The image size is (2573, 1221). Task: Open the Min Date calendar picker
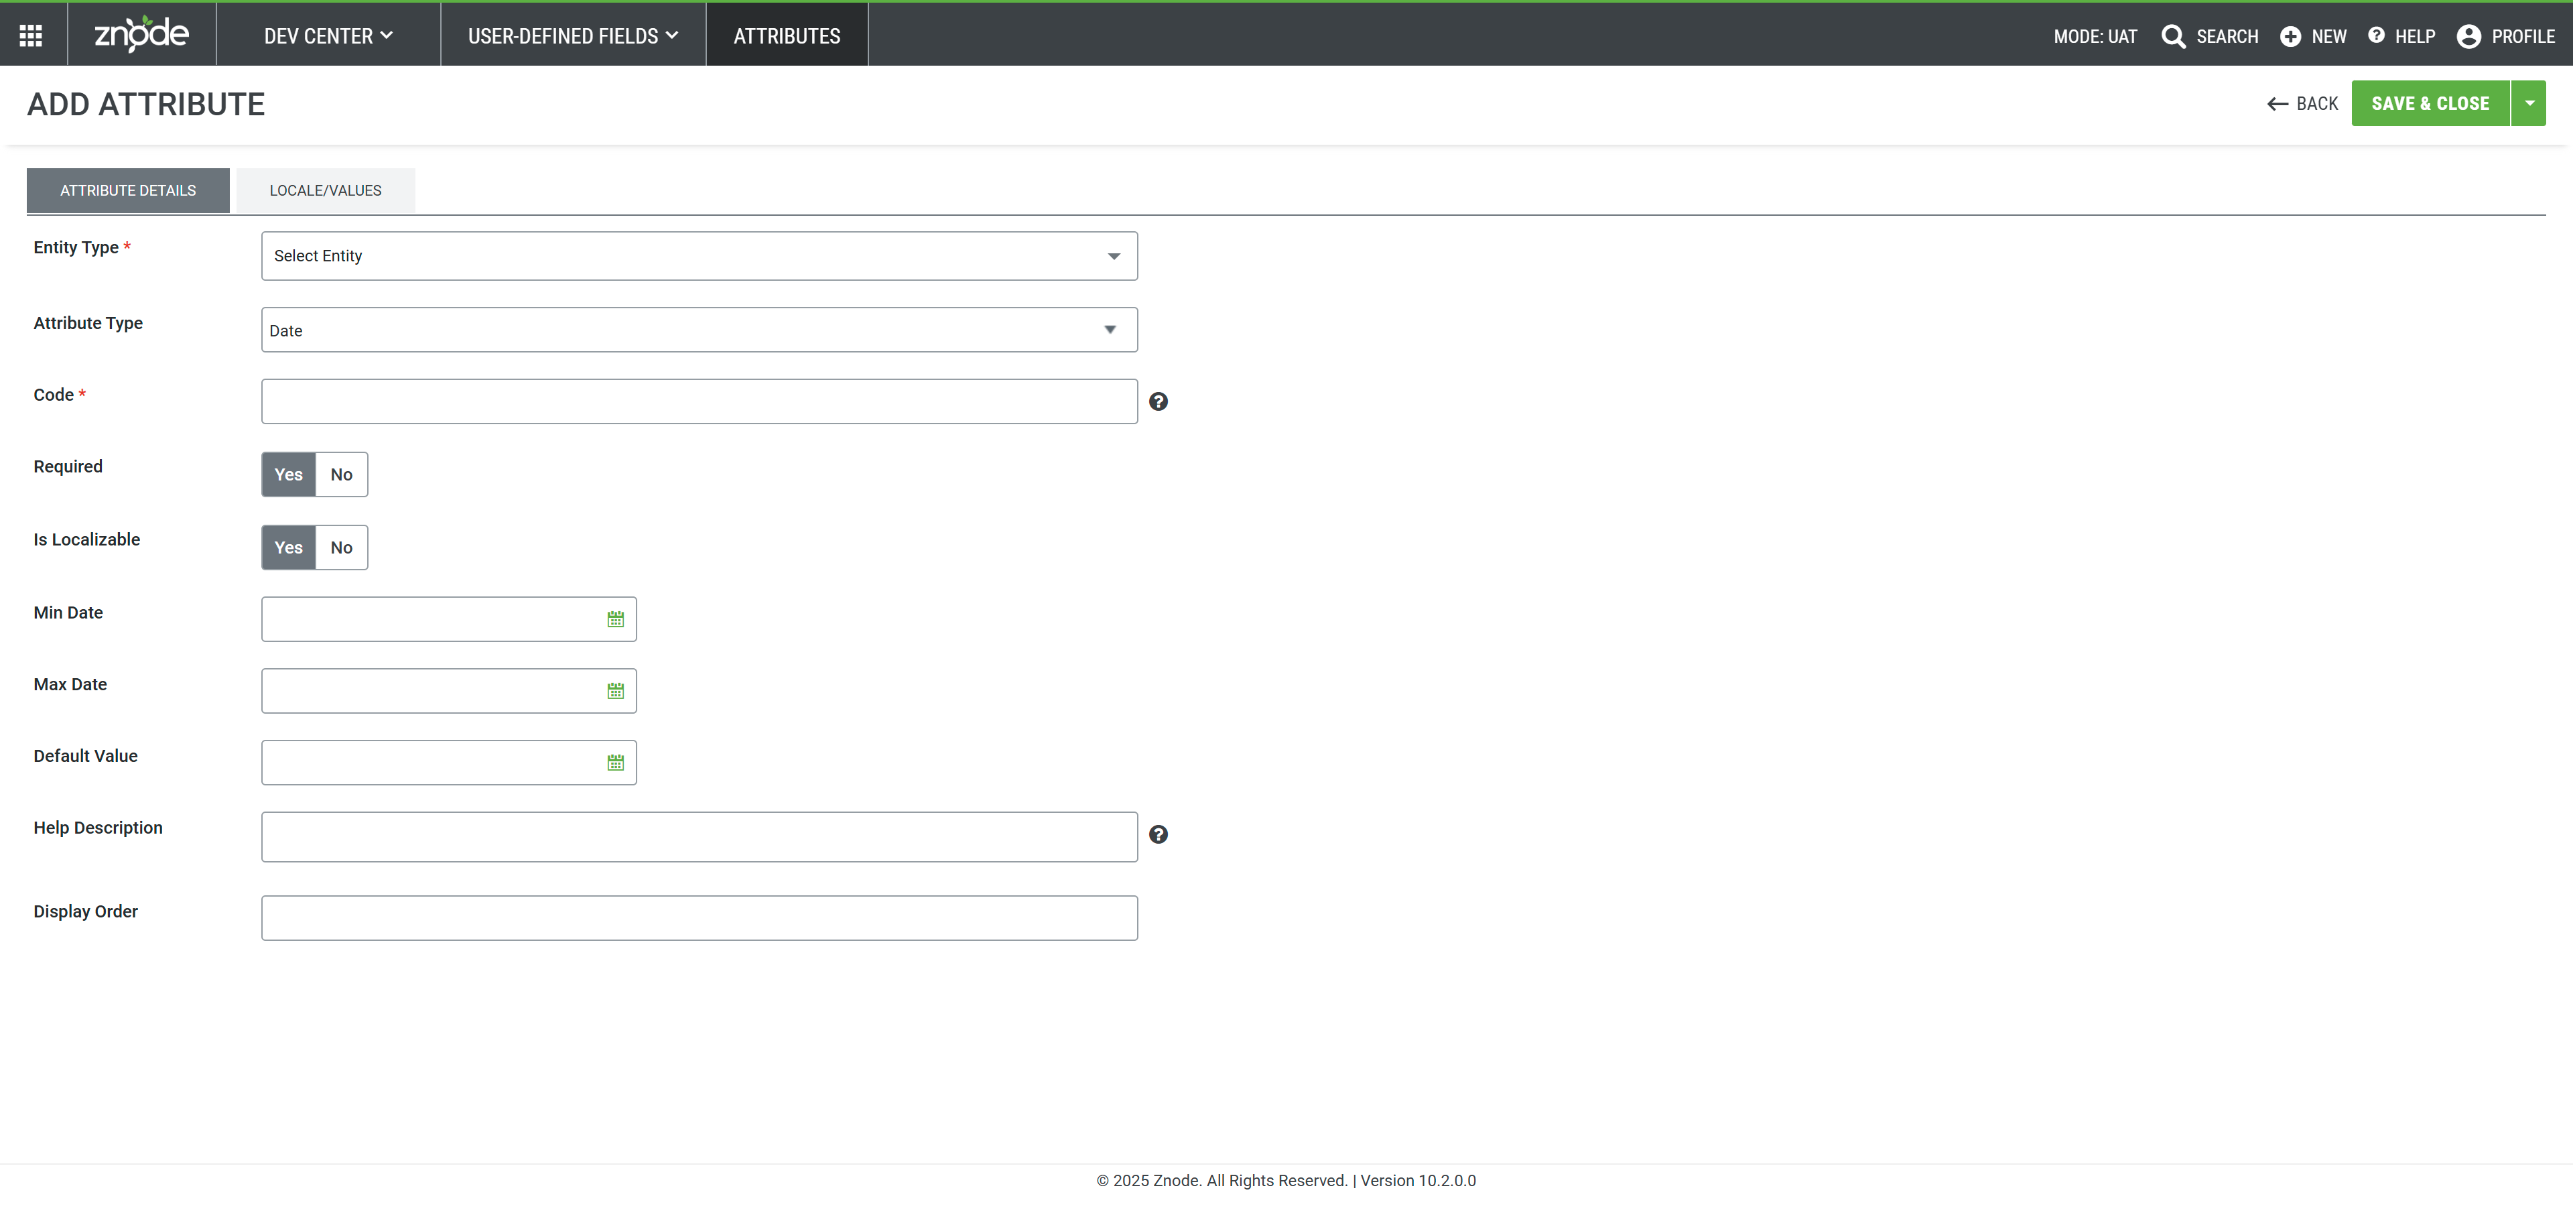pyautogui.click(x=615, y=619)
